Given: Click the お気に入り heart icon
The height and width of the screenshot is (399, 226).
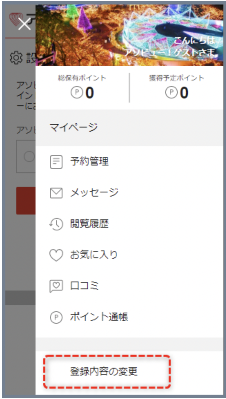Looking at the screenshot, I should 56,255.
